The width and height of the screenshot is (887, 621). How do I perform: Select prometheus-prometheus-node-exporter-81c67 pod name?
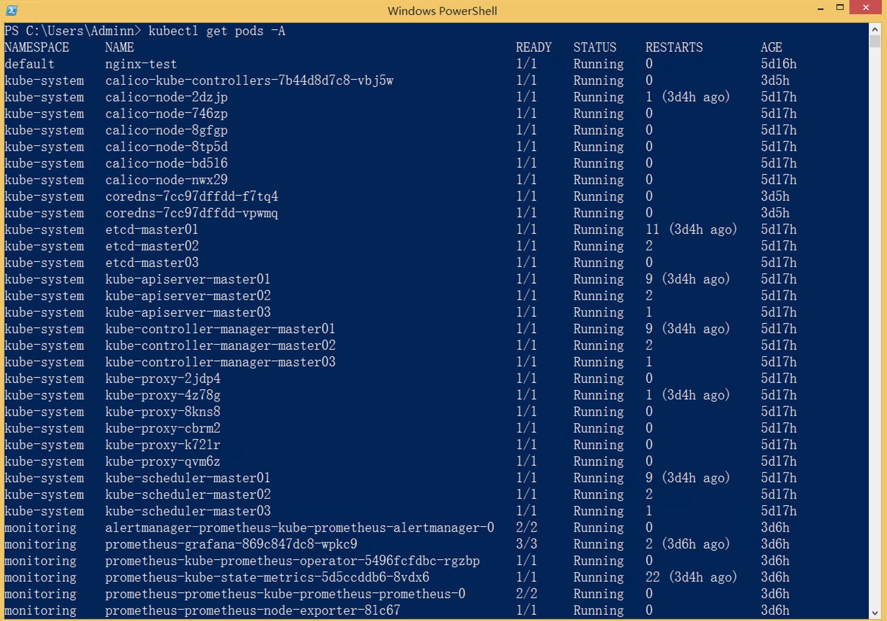tap(253, 611)
